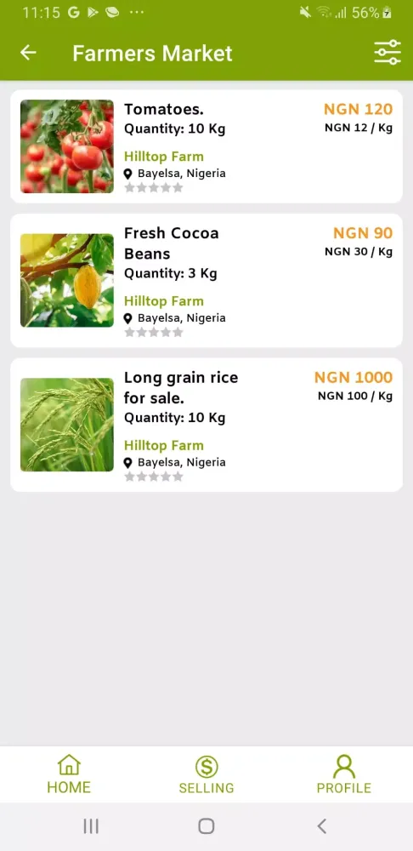Image resolution: width=413 pixels, height=851 pixels.
Task: Open the tomatoes product photo
Action: [x=67, y=146]
